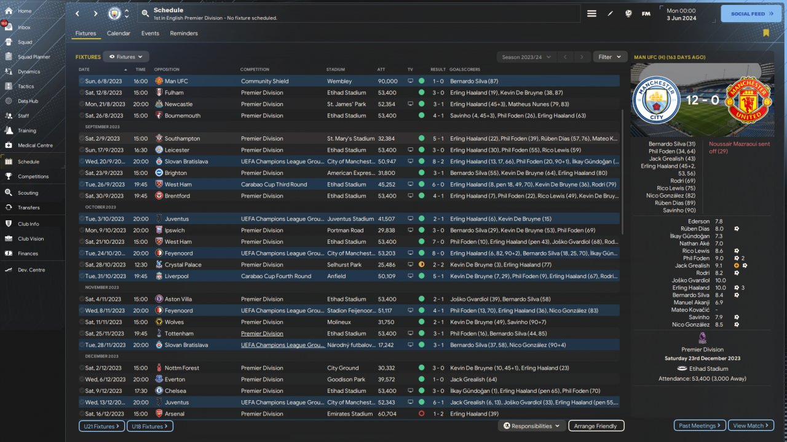Open U21 Fixtures
Image resolution: width=787 pixels, height=442 pixels.
point(101,426)
